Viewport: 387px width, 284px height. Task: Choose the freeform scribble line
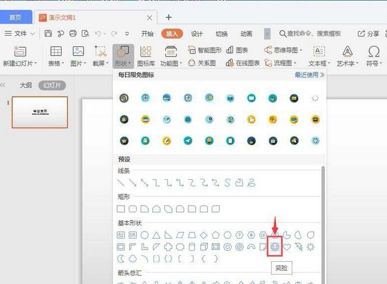point(251,183)
